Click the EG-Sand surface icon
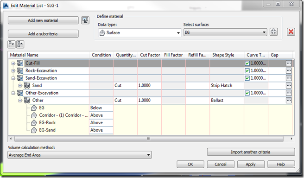304x178 pixels. click(34, 130)
